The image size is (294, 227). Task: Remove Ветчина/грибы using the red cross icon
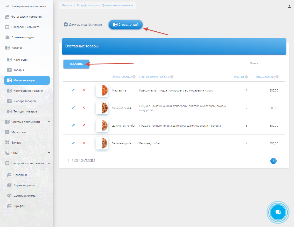tap(84, 143)
